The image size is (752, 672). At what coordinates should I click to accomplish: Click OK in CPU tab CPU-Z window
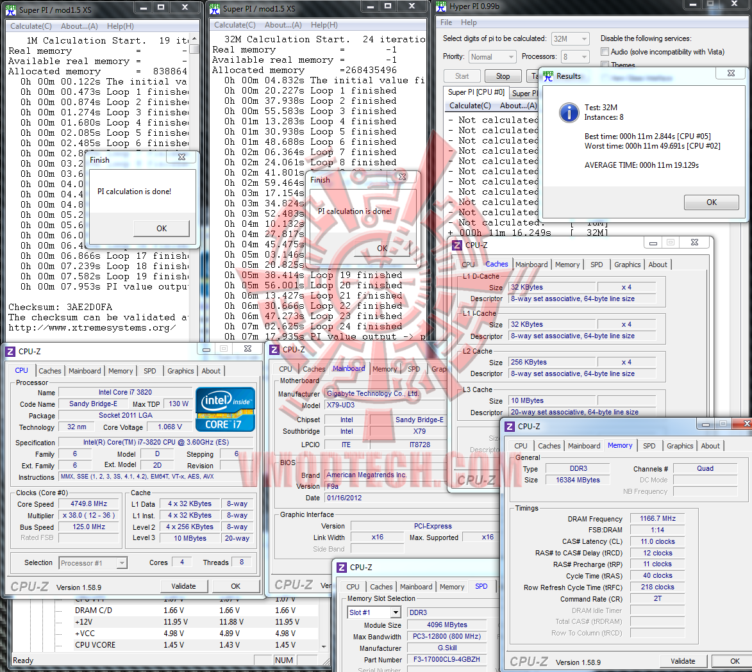point(235,586)
